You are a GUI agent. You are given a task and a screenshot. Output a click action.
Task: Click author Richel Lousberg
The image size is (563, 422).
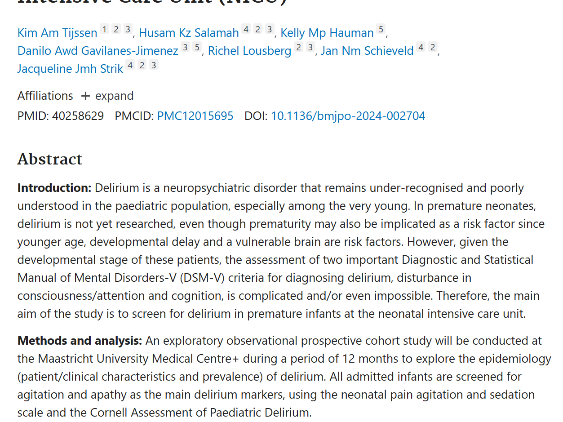click(x=249, y=51)
